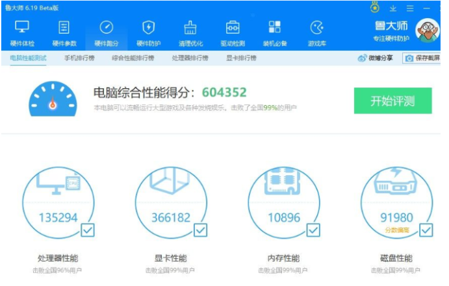Click the 显卡性能 label

coord(171,258)
